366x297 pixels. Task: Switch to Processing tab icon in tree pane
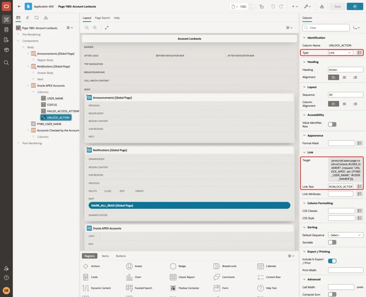[37, 18]
